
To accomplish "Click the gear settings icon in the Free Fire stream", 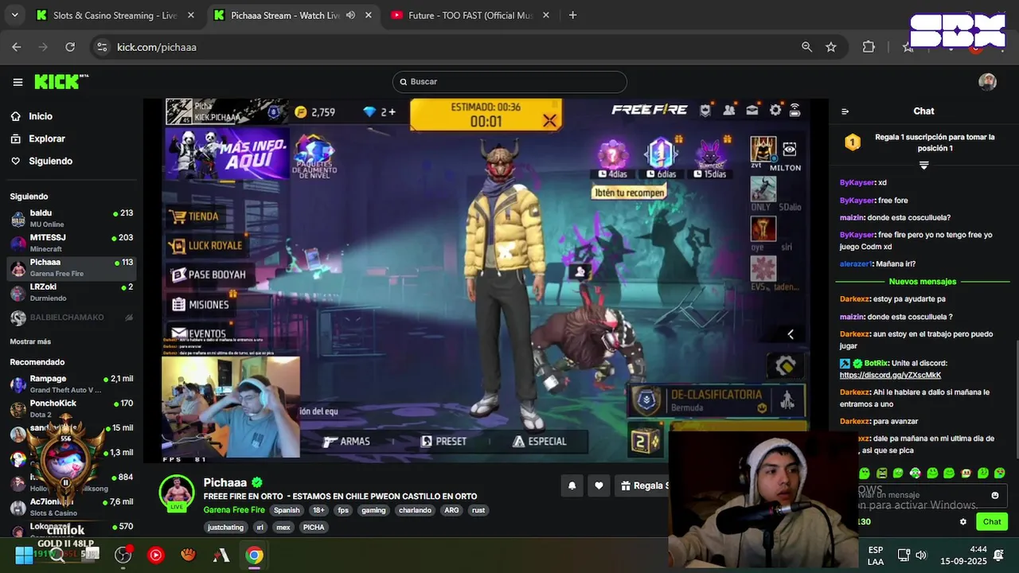I will [775, 110].
